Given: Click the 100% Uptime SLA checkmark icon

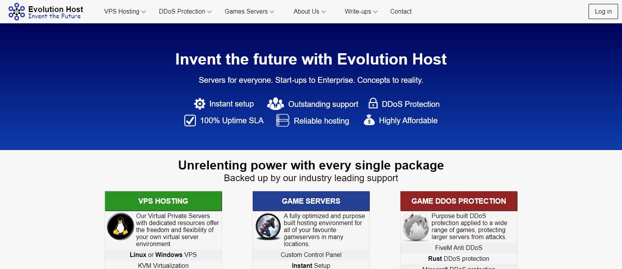Looking at the screenshot, I should 190,121.
